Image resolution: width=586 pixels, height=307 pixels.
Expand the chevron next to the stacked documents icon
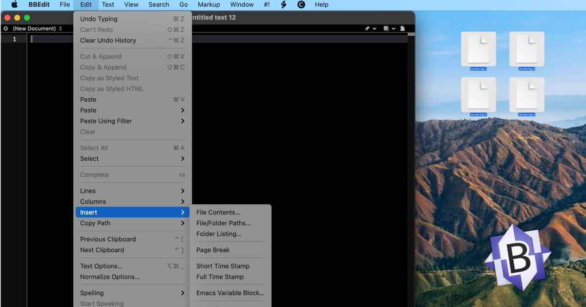tap(394, 28)
